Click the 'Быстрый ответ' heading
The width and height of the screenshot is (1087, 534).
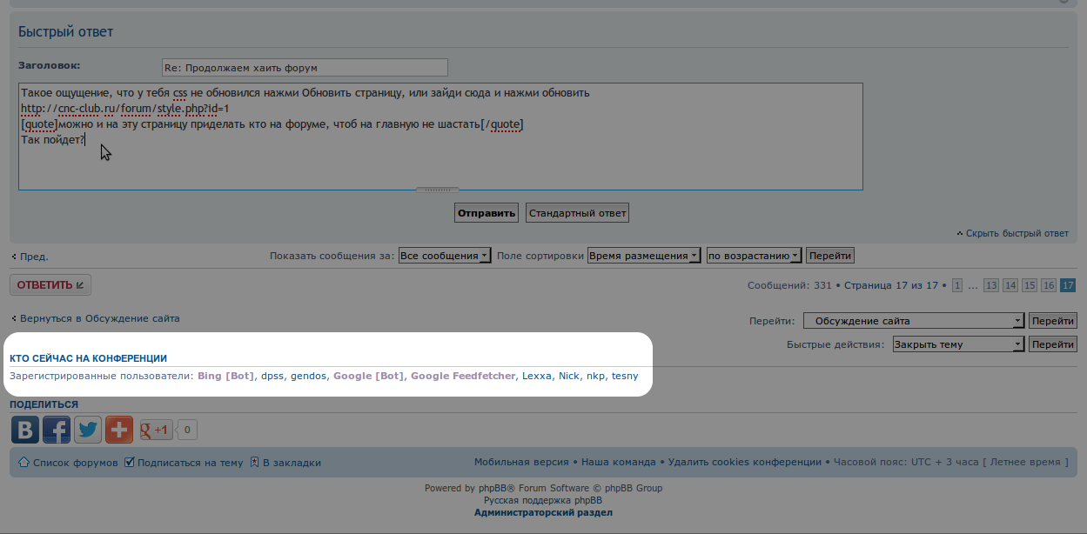pyautogui.click(x=66, y=32)
